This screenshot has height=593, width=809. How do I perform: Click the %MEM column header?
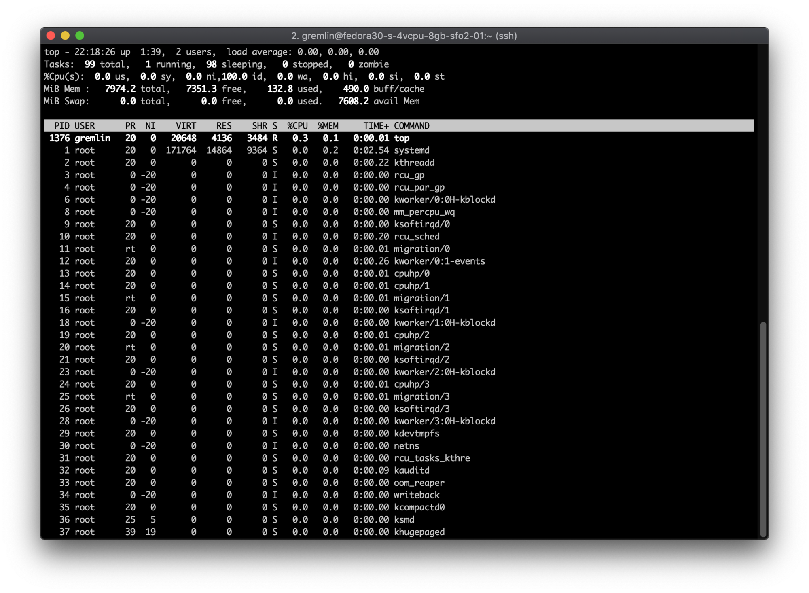(x=328, y=126)
